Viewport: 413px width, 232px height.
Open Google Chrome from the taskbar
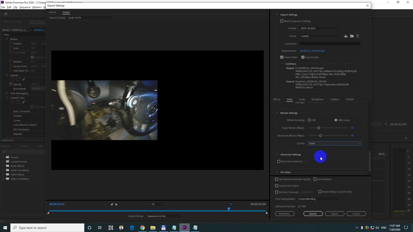tap(142, 228)
